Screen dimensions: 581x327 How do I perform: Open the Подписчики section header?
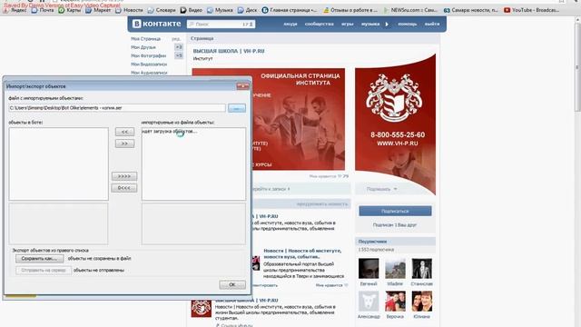pyautogui.click(x=395, y=242)
